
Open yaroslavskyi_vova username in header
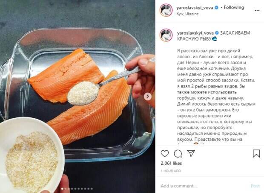pyautogui.click(x=195, y=8)
